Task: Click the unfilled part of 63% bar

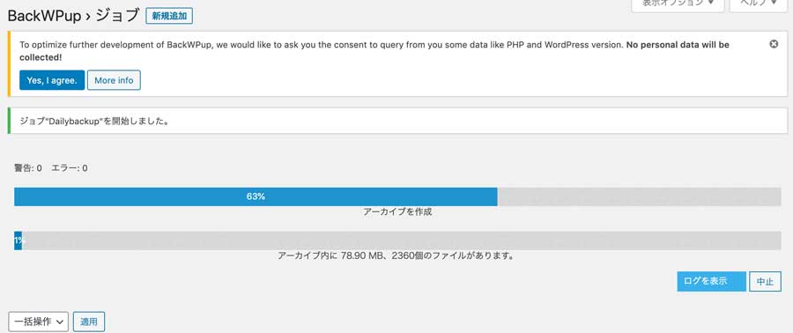Action: click(x=640, y=196)
